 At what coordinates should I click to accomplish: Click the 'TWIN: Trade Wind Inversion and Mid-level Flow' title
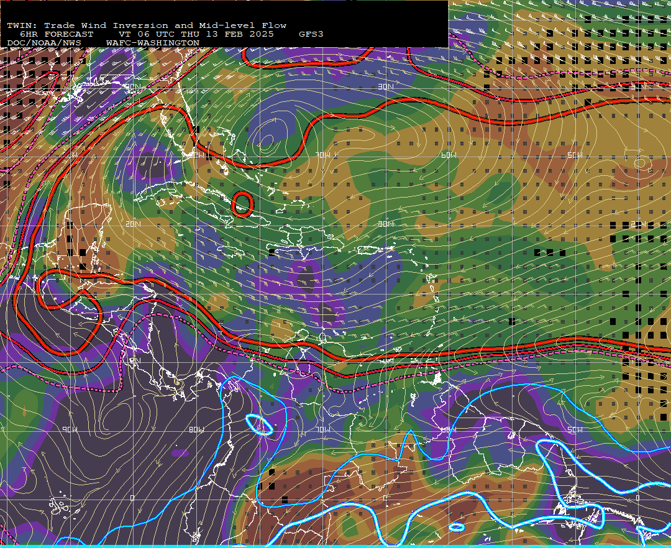[x=147, y=25]
